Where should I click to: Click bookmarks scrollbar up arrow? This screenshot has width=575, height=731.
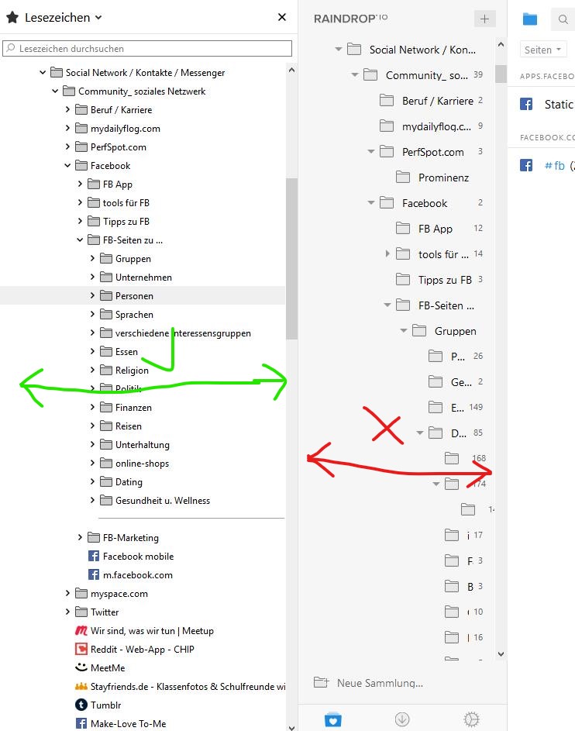pos(291,70)
